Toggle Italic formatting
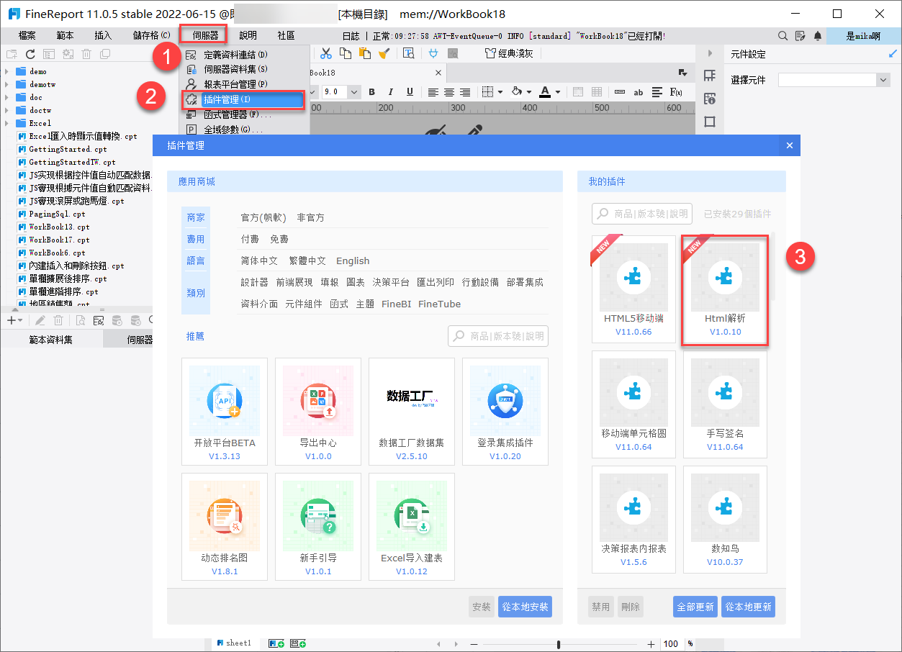Viewport: 902px width, 652px height. (390, 92)
